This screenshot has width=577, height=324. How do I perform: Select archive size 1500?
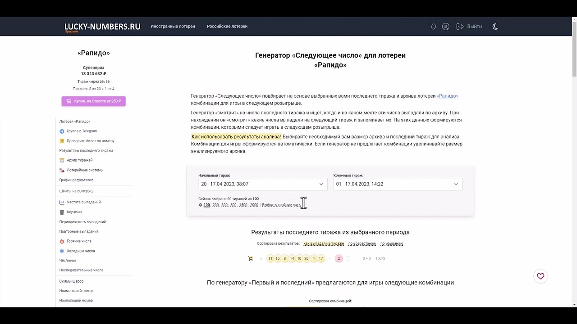point(243,205)
